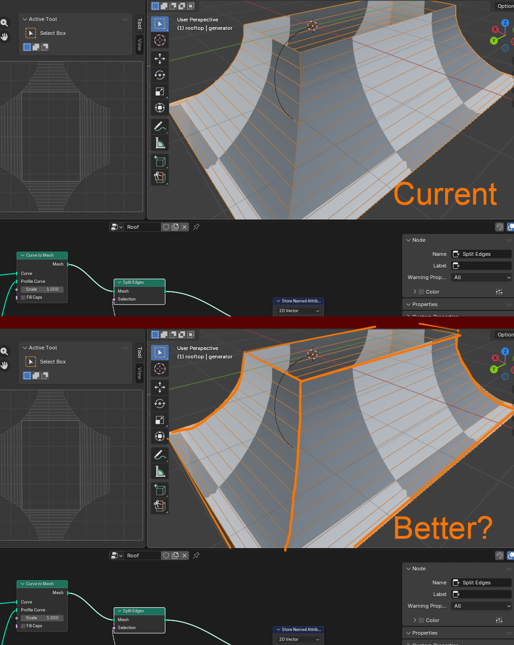Switch to the View tab in upper sidebar
514x645 pixels.
tap(139, 45)
